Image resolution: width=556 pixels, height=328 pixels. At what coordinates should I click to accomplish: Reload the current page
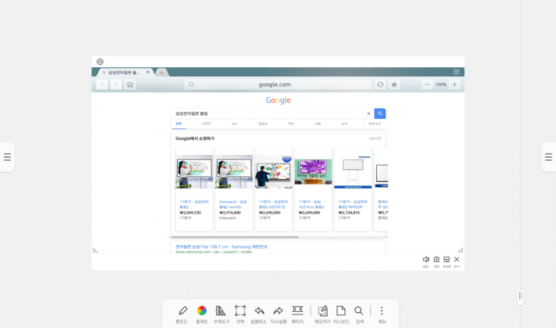coord(380,85)
